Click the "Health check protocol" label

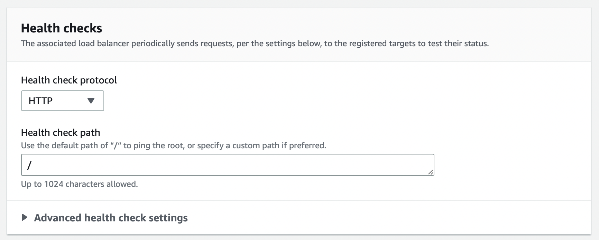pyautogui.click(x=69, y=80)
